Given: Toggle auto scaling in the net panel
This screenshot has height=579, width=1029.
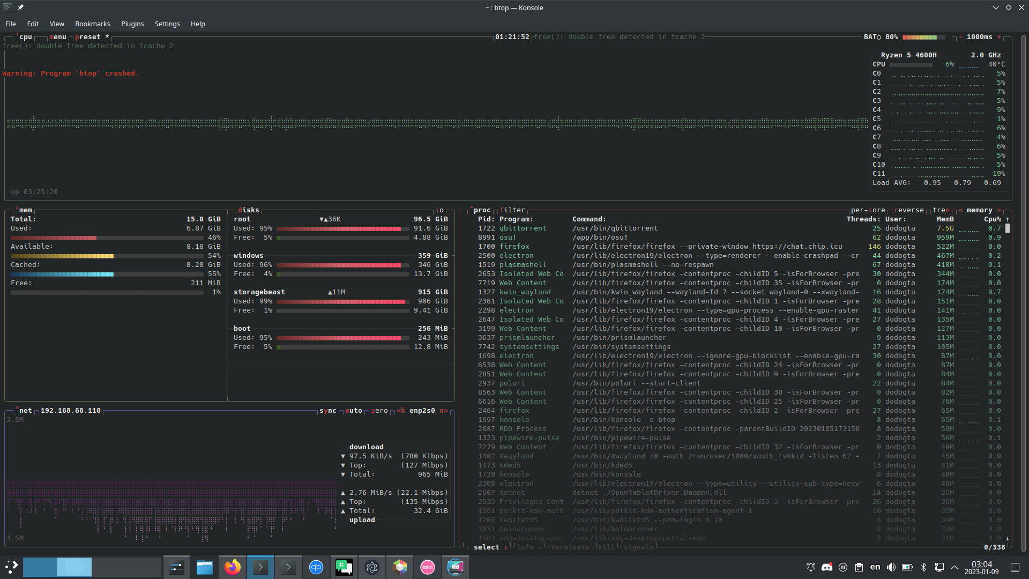Looking at the screenshot, I should (x=355, y=410).
